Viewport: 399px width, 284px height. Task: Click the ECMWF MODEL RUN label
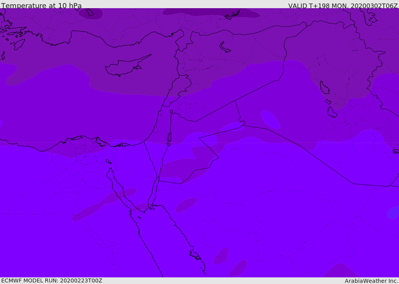pyautogui.click(x=51, y=280)
